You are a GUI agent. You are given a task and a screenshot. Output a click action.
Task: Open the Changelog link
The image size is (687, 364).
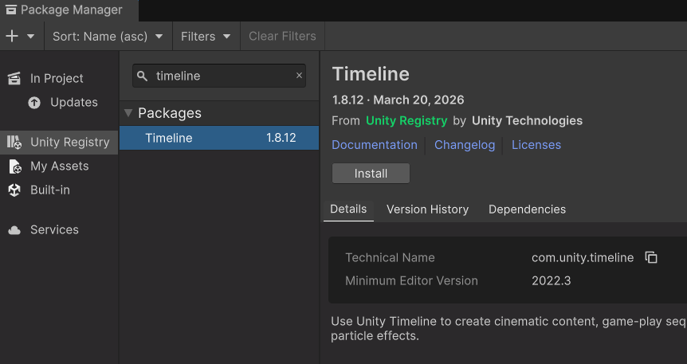tap(465, 145)
